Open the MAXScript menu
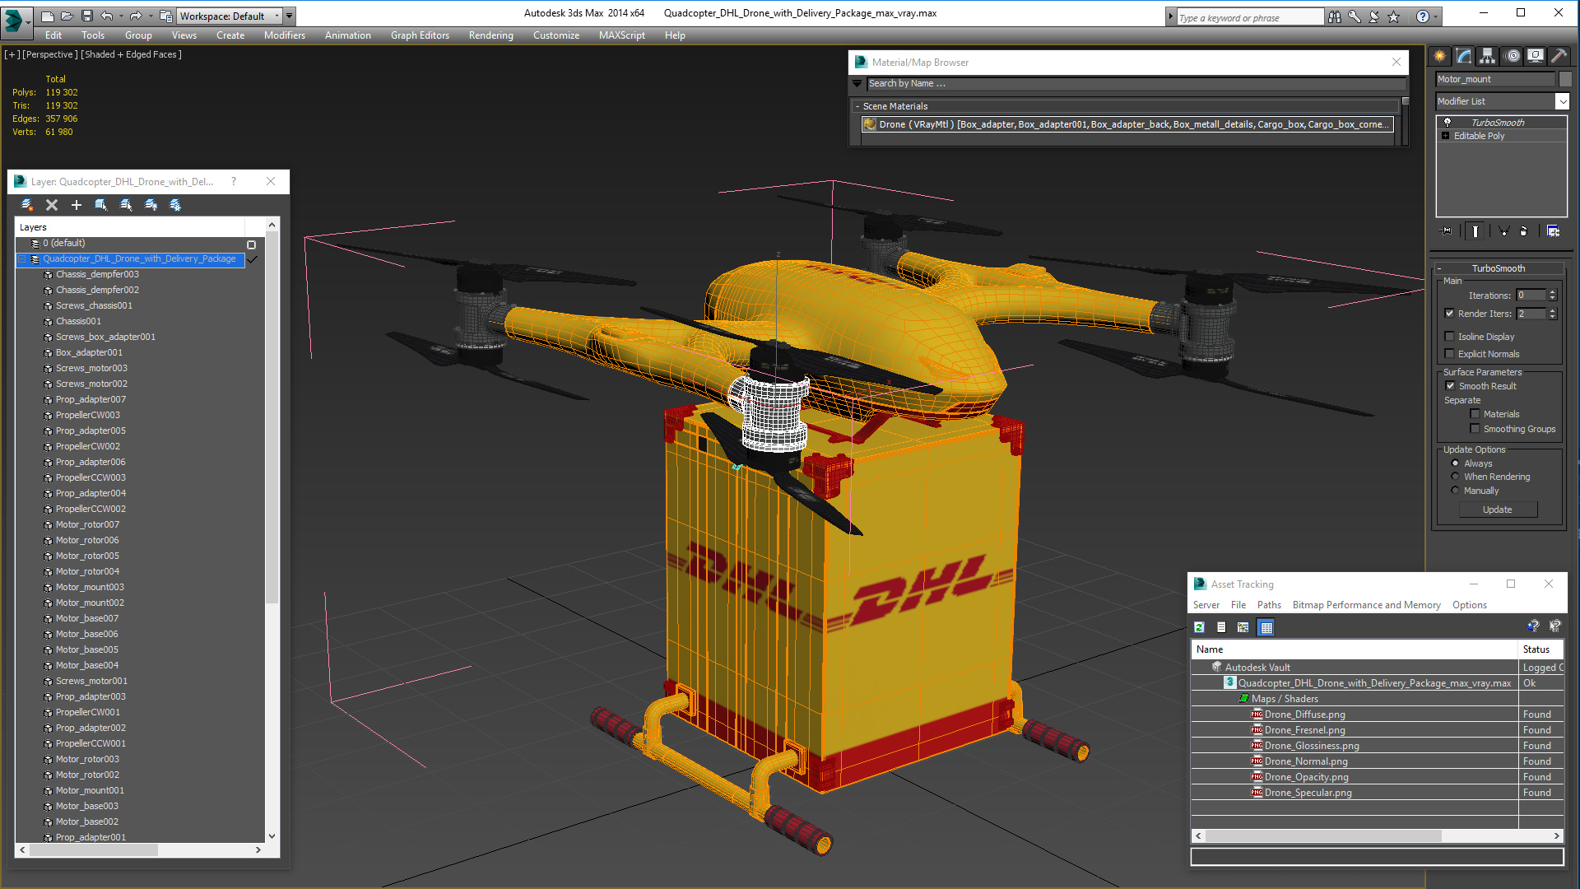The image size is (1580, 889). coord(622,35)
